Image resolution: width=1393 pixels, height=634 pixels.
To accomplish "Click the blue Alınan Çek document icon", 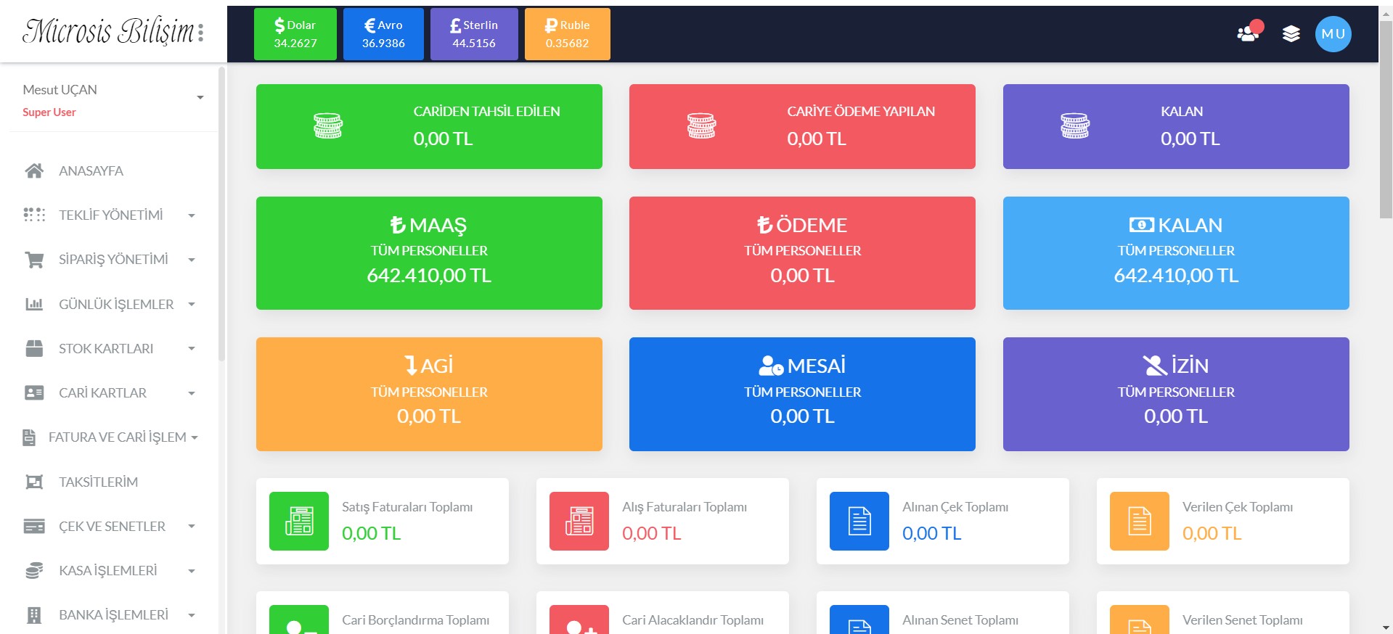I will [x=859, y=521].
